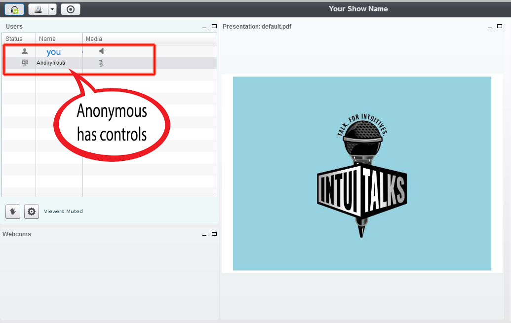This screenshot has height=323, width=511.
Task: Click the speaker icon in the 'you' row
Action: point(102,51)
